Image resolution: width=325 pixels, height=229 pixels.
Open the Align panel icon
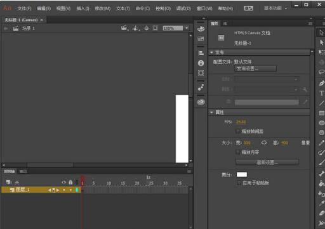(x=201, y=53)
